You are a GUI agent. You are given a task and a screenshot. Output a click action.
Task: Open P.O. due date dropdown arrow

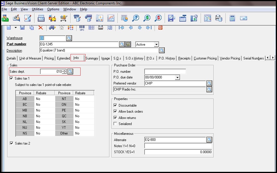click(x=177, y=77)
